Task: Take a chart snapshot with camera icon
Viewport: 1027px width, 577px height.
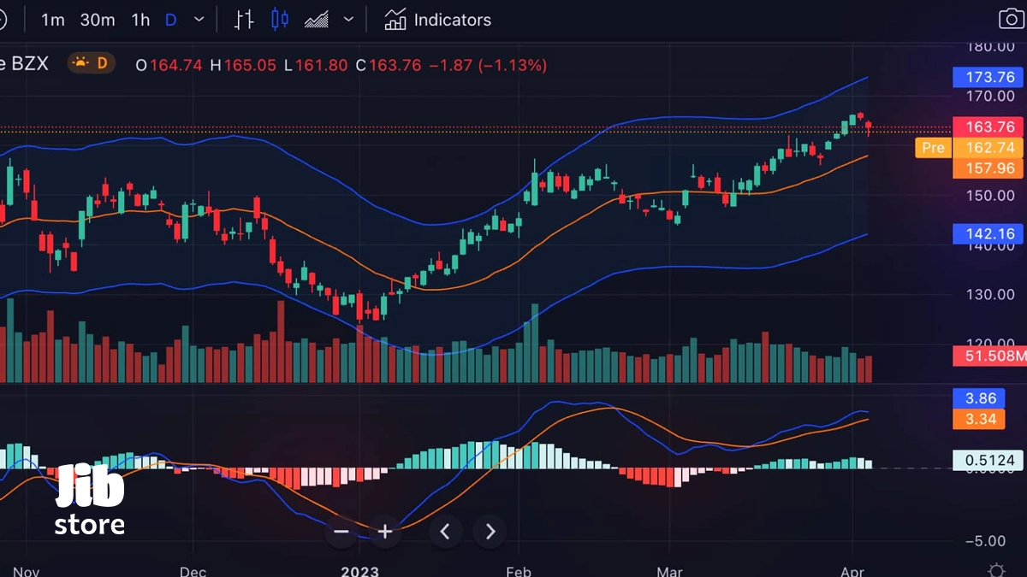Action: coord(1012,20)
